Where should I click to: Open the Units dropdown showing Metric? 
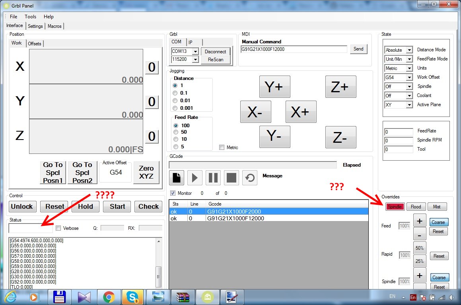tap(409, 68)
